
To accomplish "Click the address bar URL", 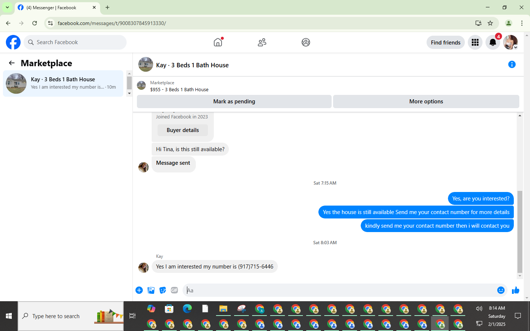I will click(112, 23).
